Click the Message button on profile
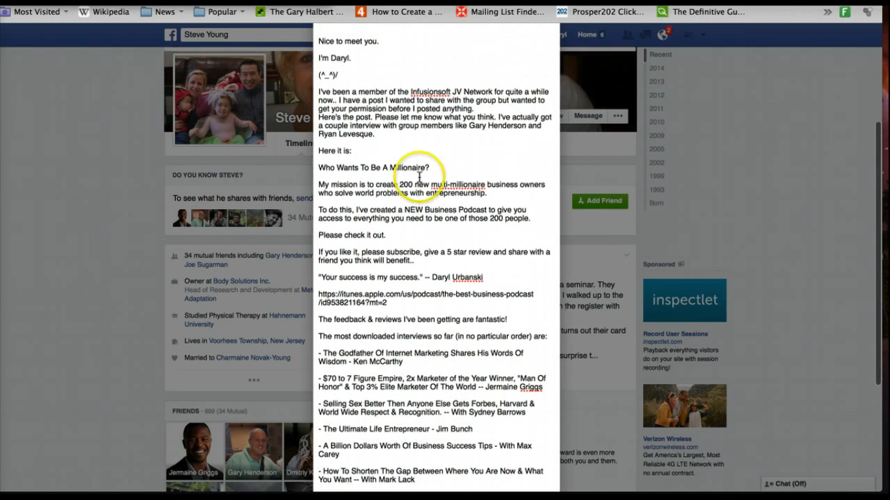Viewport: 890px width, 500px height. click(588, 116)
